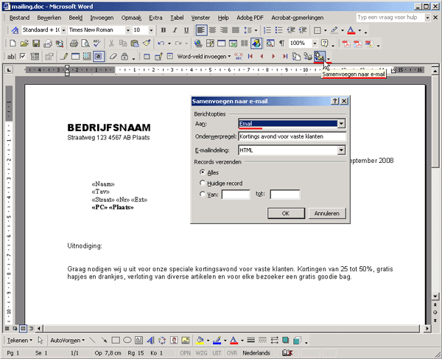Select the 'Huidige record' radio option
The height and width of the screenshot is (359, 442).
(203, 183)
